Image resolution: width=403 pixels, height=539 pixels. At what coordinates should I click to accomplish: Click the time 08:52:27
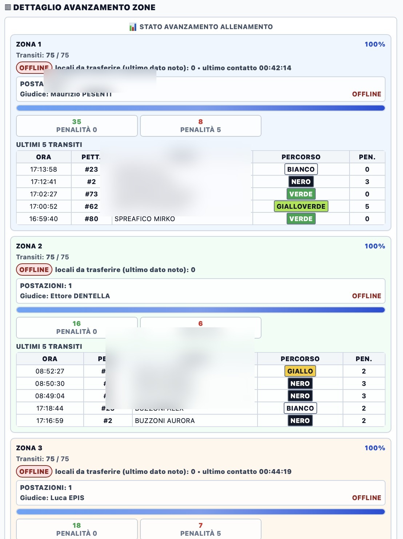[50, 371]
